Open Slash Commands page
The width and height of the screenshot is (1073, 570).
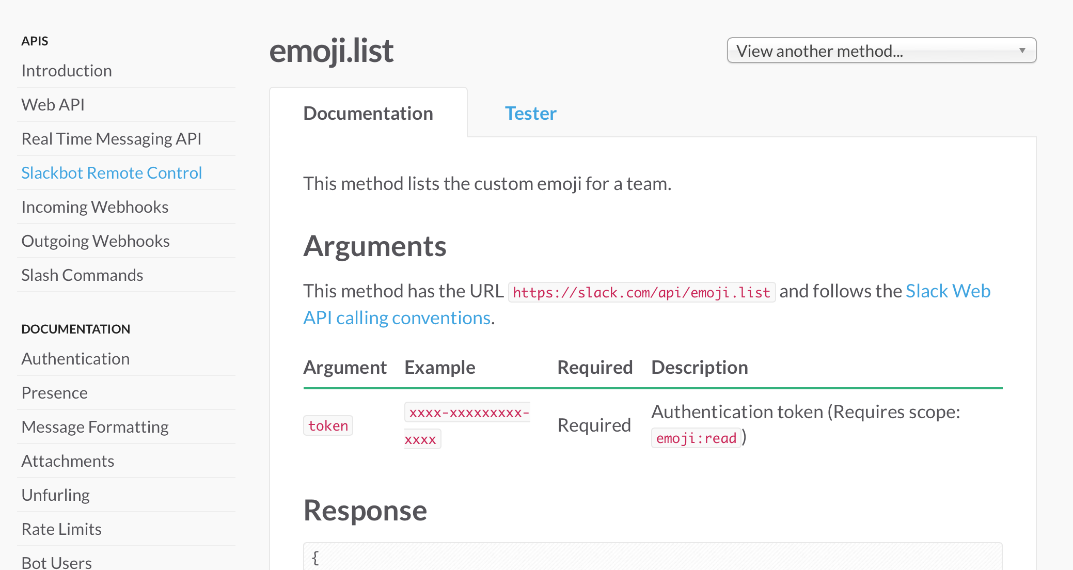click(x=82, y=275)
